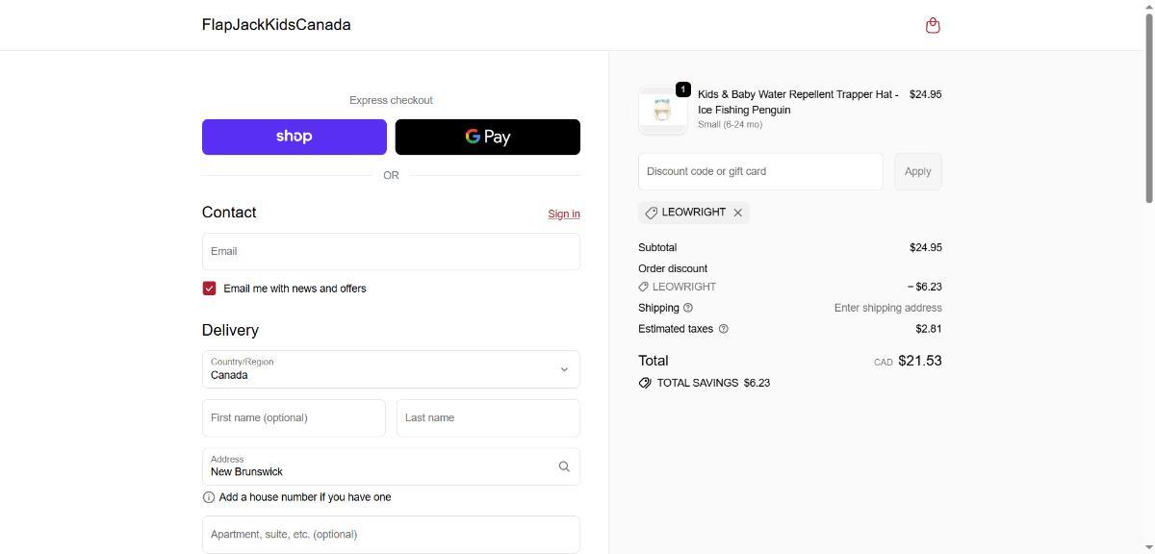
Task: Remove the LEOWRIGHT discount code tag
Action: click(x=738, y=213)
